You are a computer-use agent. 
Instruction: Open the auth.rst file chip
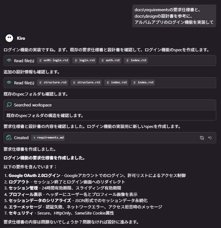(x=110, y=60)
